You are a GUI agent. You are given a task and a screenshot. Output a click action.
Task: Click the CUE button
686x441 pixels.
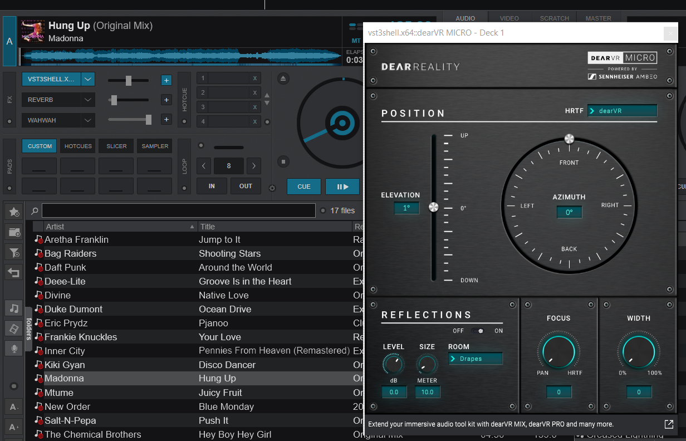(x=304, y=187)
